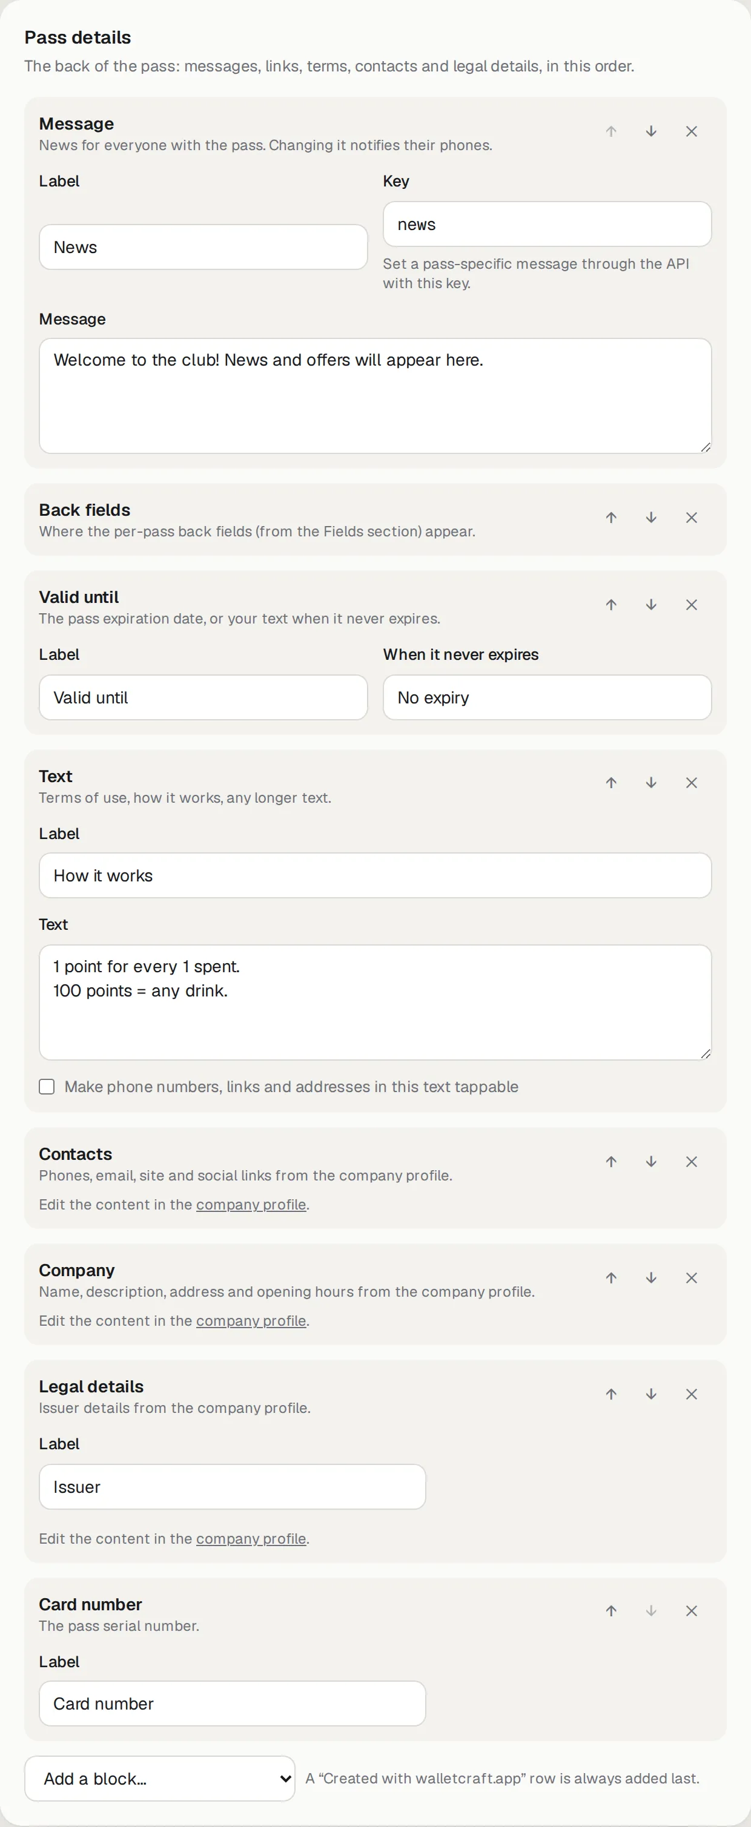The image size is (751, 1827).
Task: Open company profile link in Company block
Action: click(x=251, y=1322)
